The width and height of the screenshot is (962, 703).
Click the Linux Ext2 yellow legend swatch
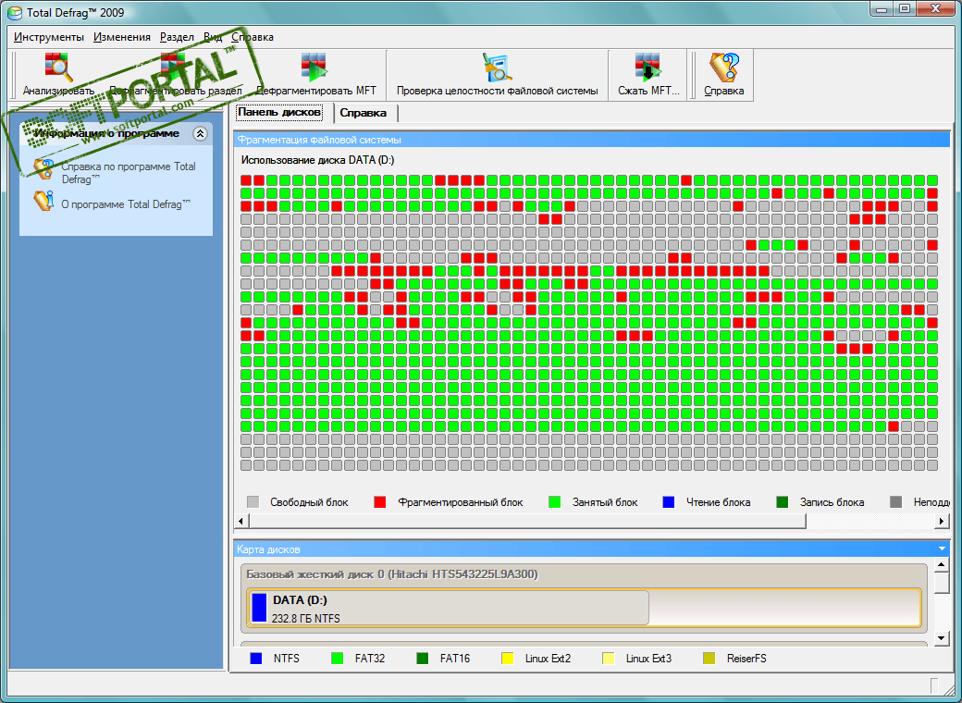pos(508,659)
